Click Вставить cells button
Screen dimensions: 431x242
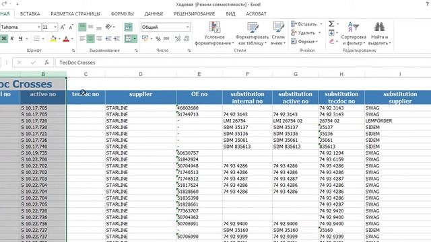tap(304, 24)
